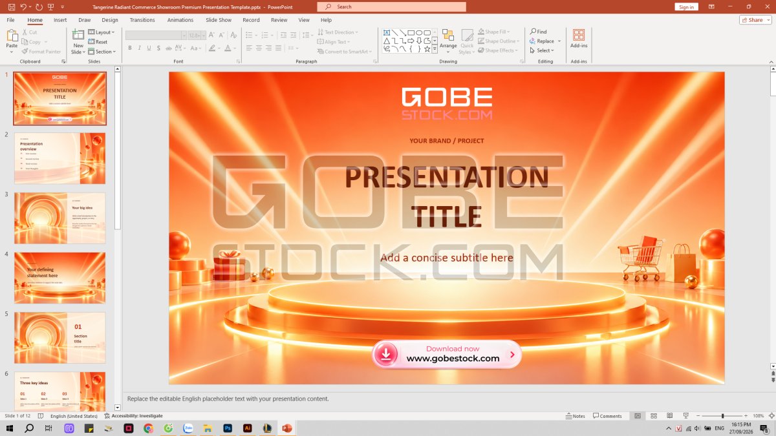
Task: Switch to the Transitions tab
Action: pyautogui.click(x=142, y=20)
